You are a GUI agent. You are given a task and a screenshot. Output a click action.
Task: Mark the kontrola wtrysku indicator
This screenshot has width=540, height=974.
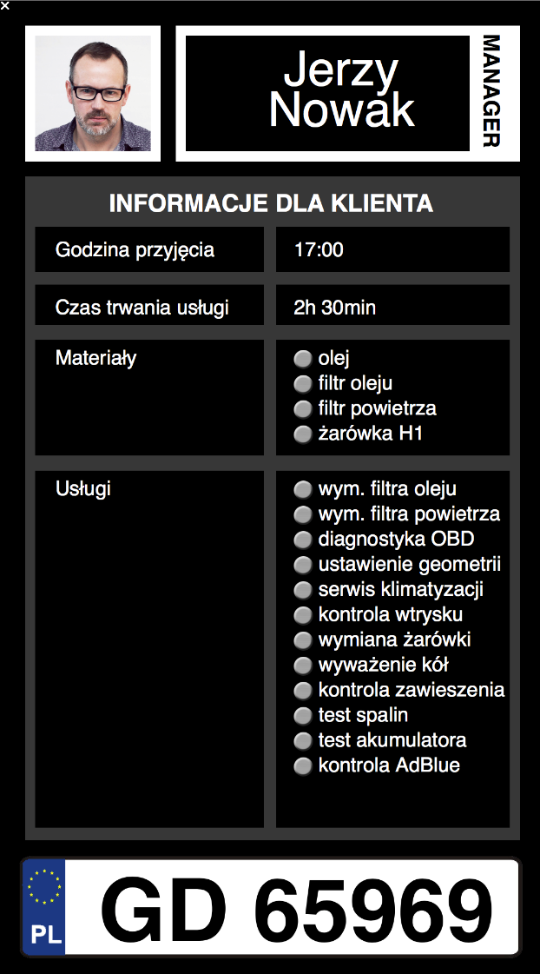click(302, 615)
